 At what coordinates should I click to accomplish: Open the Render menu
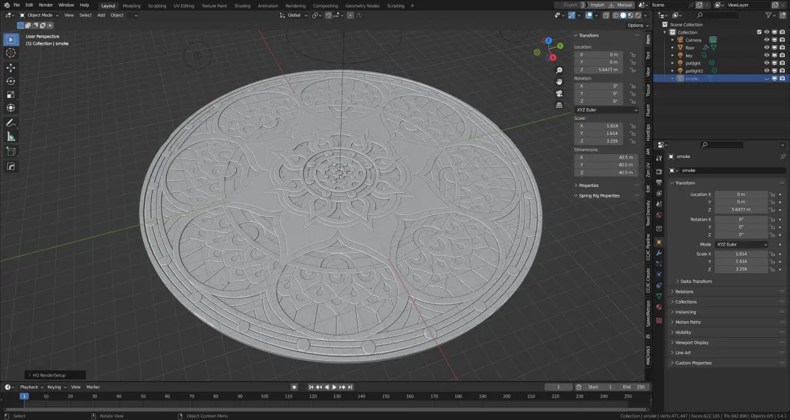[45, 5]
